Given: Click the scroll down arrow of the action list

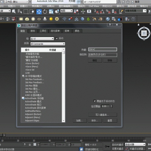Looking at the screenshot, I should [63, 120].
